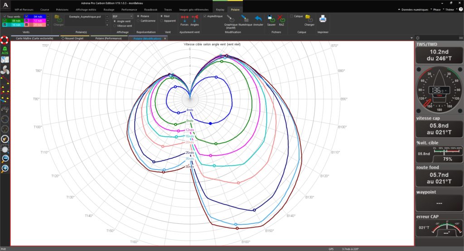
Task: Open the help question mark icon
Action: click(461, 9)
